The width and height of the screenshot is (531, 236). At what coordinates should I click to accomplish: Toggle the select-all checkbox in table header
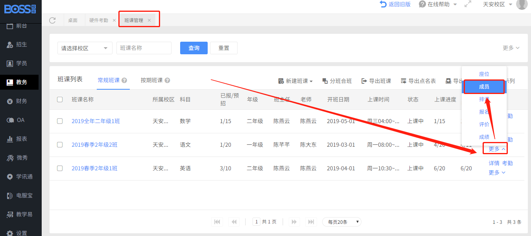point(60,100)
